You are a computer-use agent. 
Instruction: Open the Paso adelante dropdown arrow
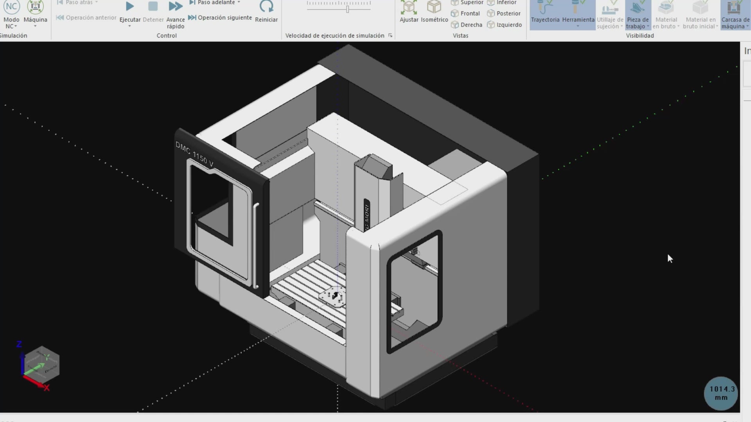(x=238, y=2)
